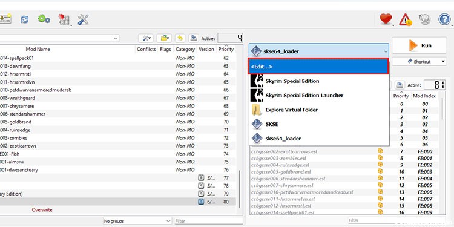Sort by the Category column header
Viewport: 454px width, 227px height.
click(x=185, y=49)
